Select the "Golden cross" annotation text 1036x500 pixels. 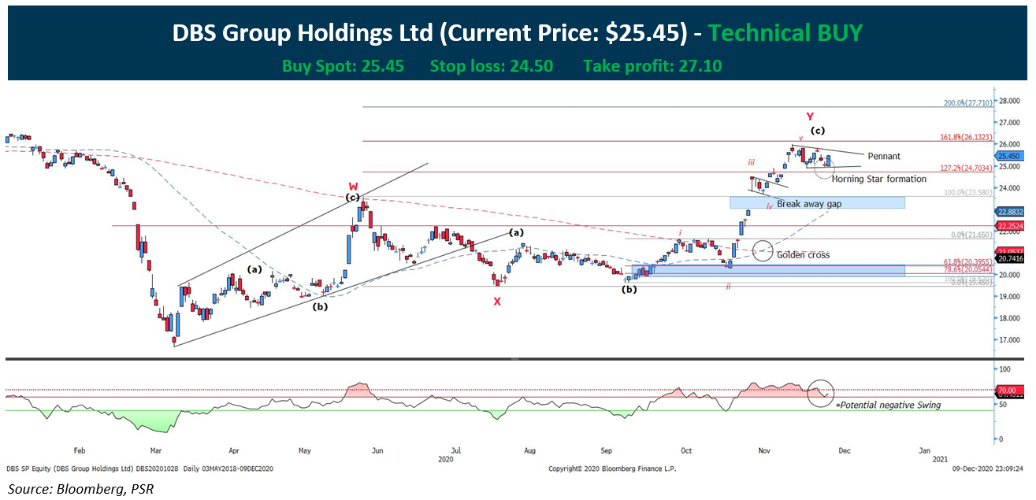click(804, 254)
